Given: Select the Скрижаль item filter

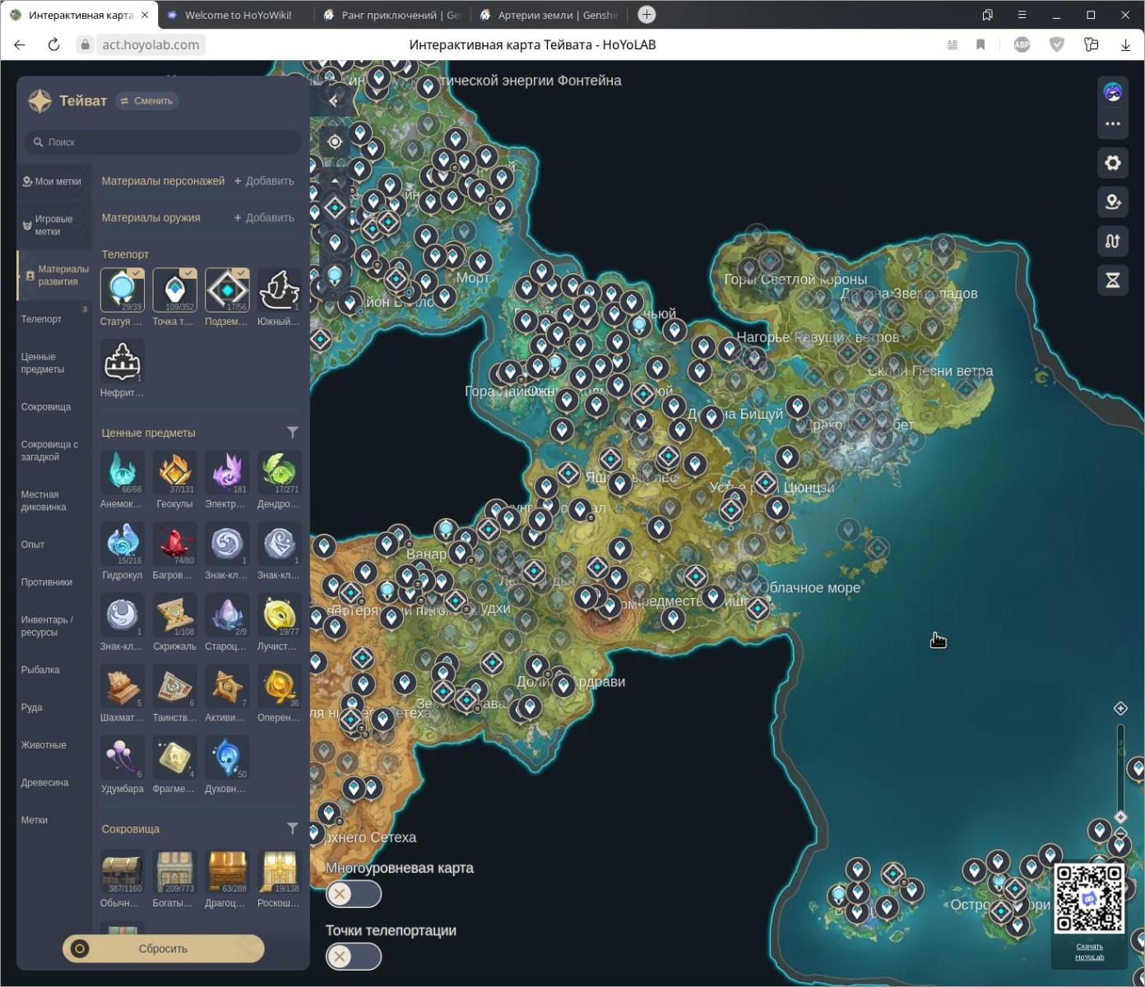Looking at the screenshot, I should pyautogui.click(x=174, y=615).
